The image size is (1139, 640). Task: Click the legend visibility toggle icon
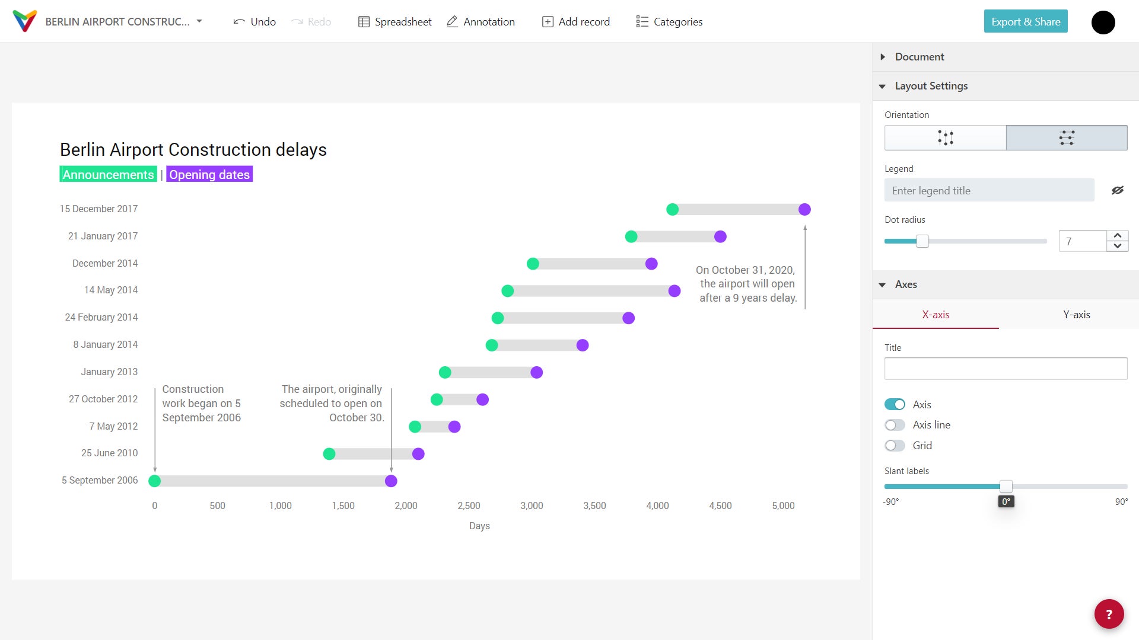coord(1116,190)
